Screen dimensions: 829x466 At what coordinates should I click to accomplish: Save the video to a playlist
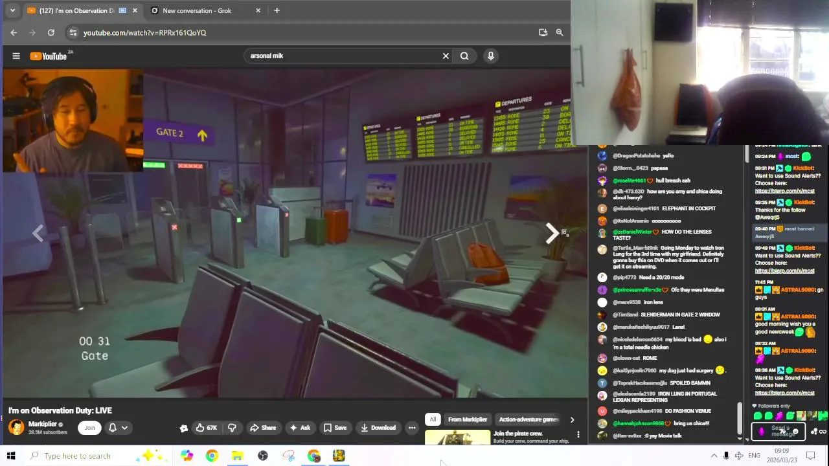click(335, 428)
